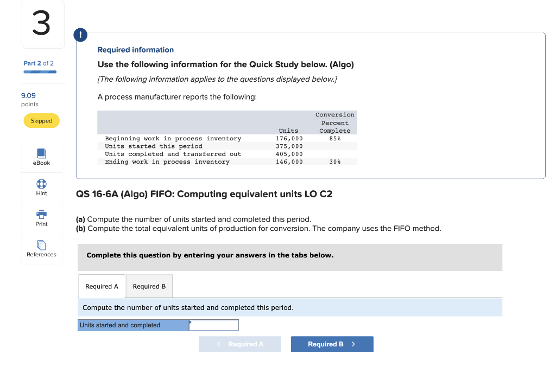Select the Required A tab

coord(102,286)
